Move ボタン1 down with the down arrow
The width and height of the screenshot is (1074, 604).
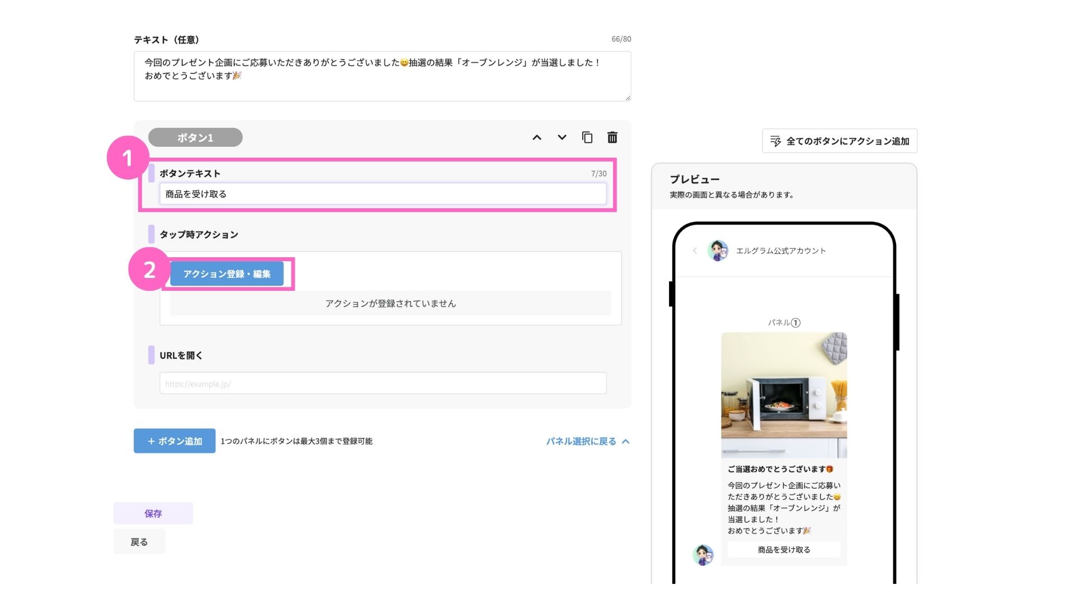(562, 138)
